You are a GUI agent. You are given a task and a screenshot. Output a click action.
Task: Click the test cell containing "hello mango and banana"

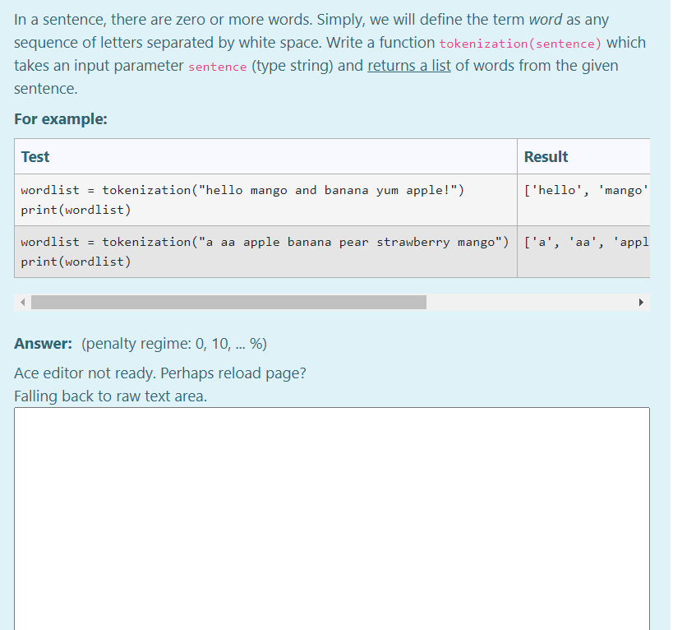coord(265,200)
